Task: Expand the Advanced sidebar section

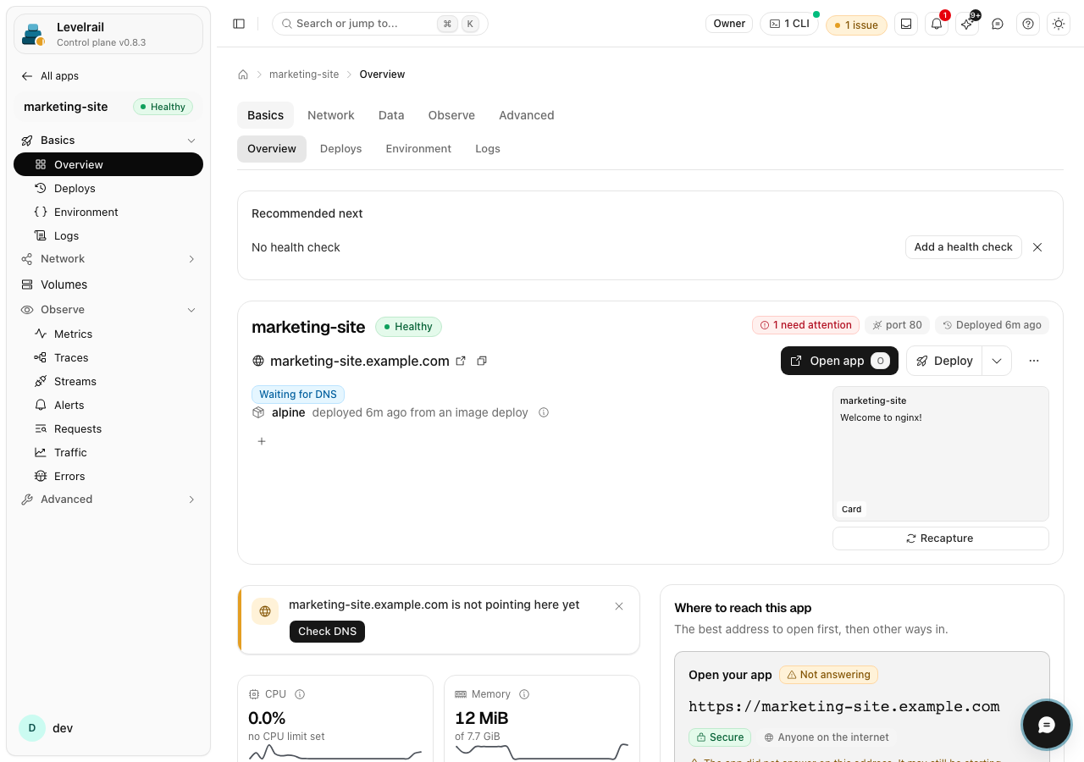Action: click(108, 500)
